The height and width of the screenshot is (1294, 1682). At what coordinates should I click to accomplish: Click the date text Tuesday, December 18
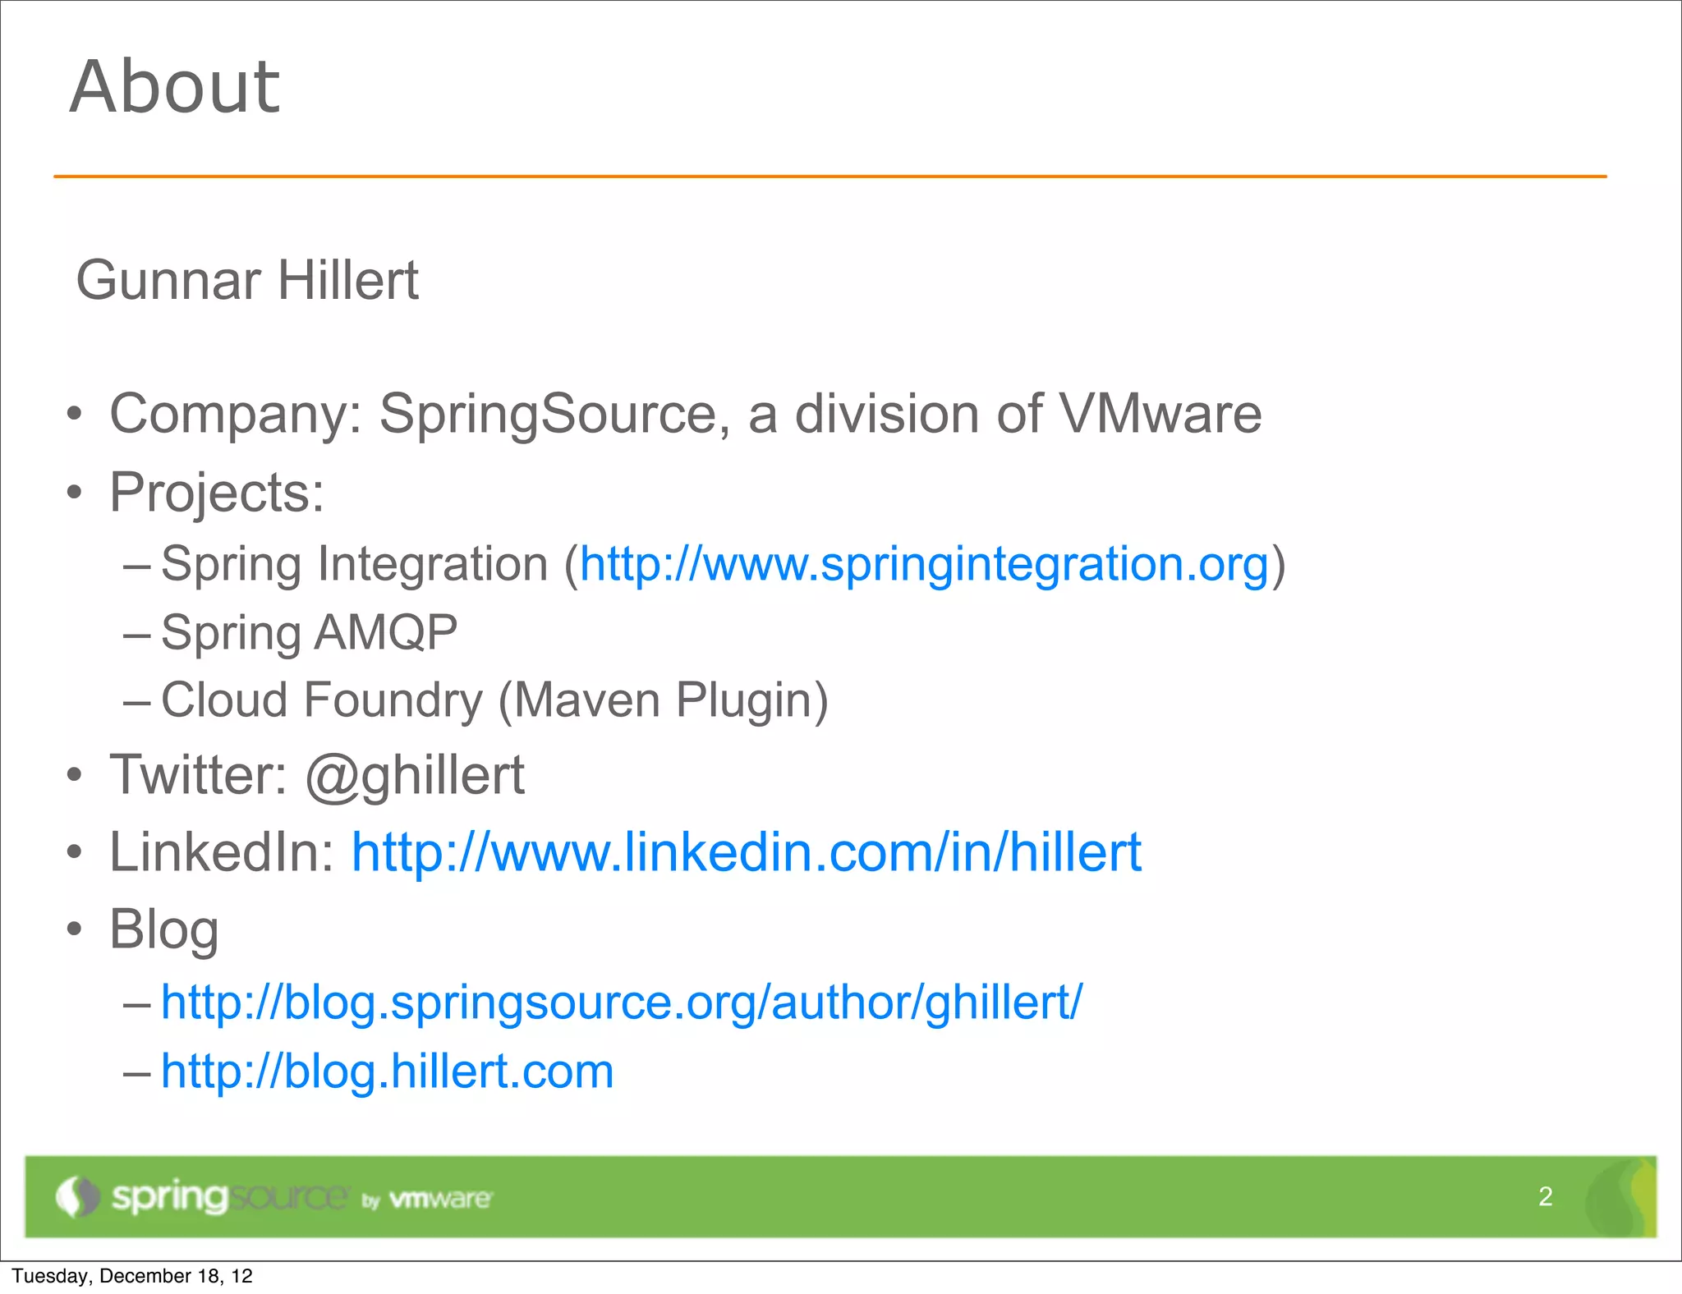pyautogui.click(x=132, y=1276)
